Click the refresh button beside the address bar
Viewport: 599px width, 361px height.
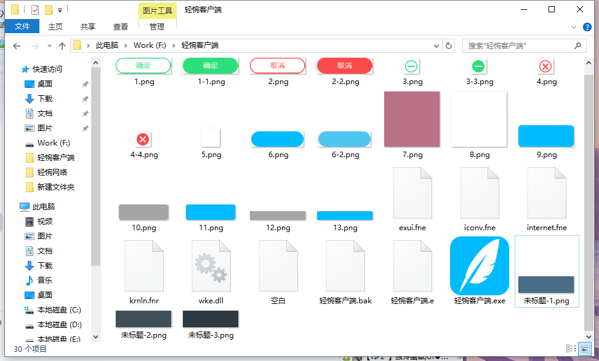point(449,45)
